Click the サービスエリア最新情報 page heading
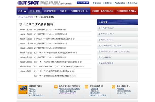Screen dimensions: 155x102 [36, 24]
